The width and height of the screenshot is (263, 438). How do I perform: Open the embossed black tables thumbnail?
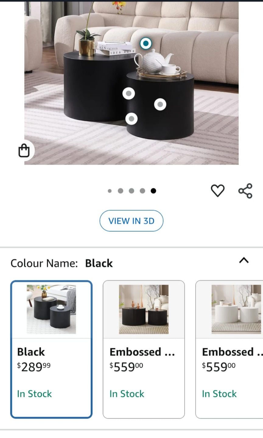click(x=144, y=309)
